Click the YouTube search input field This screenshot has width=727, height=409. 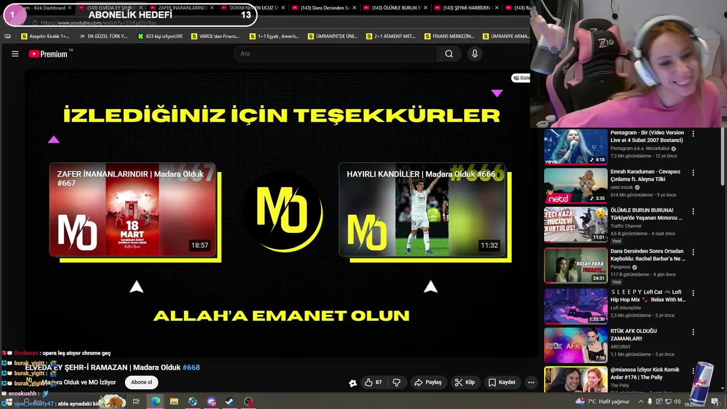coord(335,53)
